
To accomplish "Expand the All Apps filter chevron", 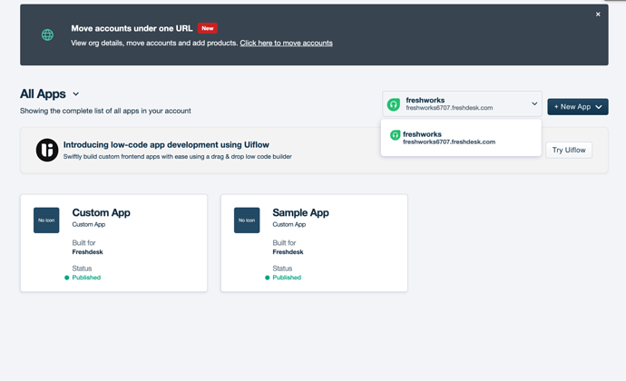I will pos(76,94).
